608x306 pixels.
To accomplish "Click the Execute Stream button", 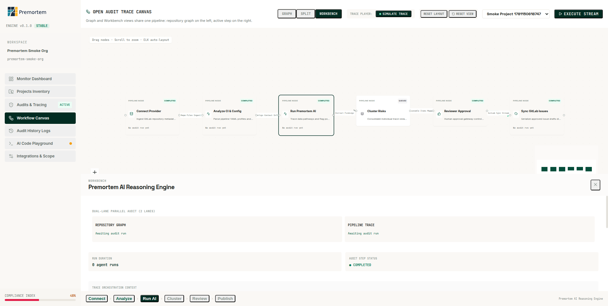I will (579, 14).
